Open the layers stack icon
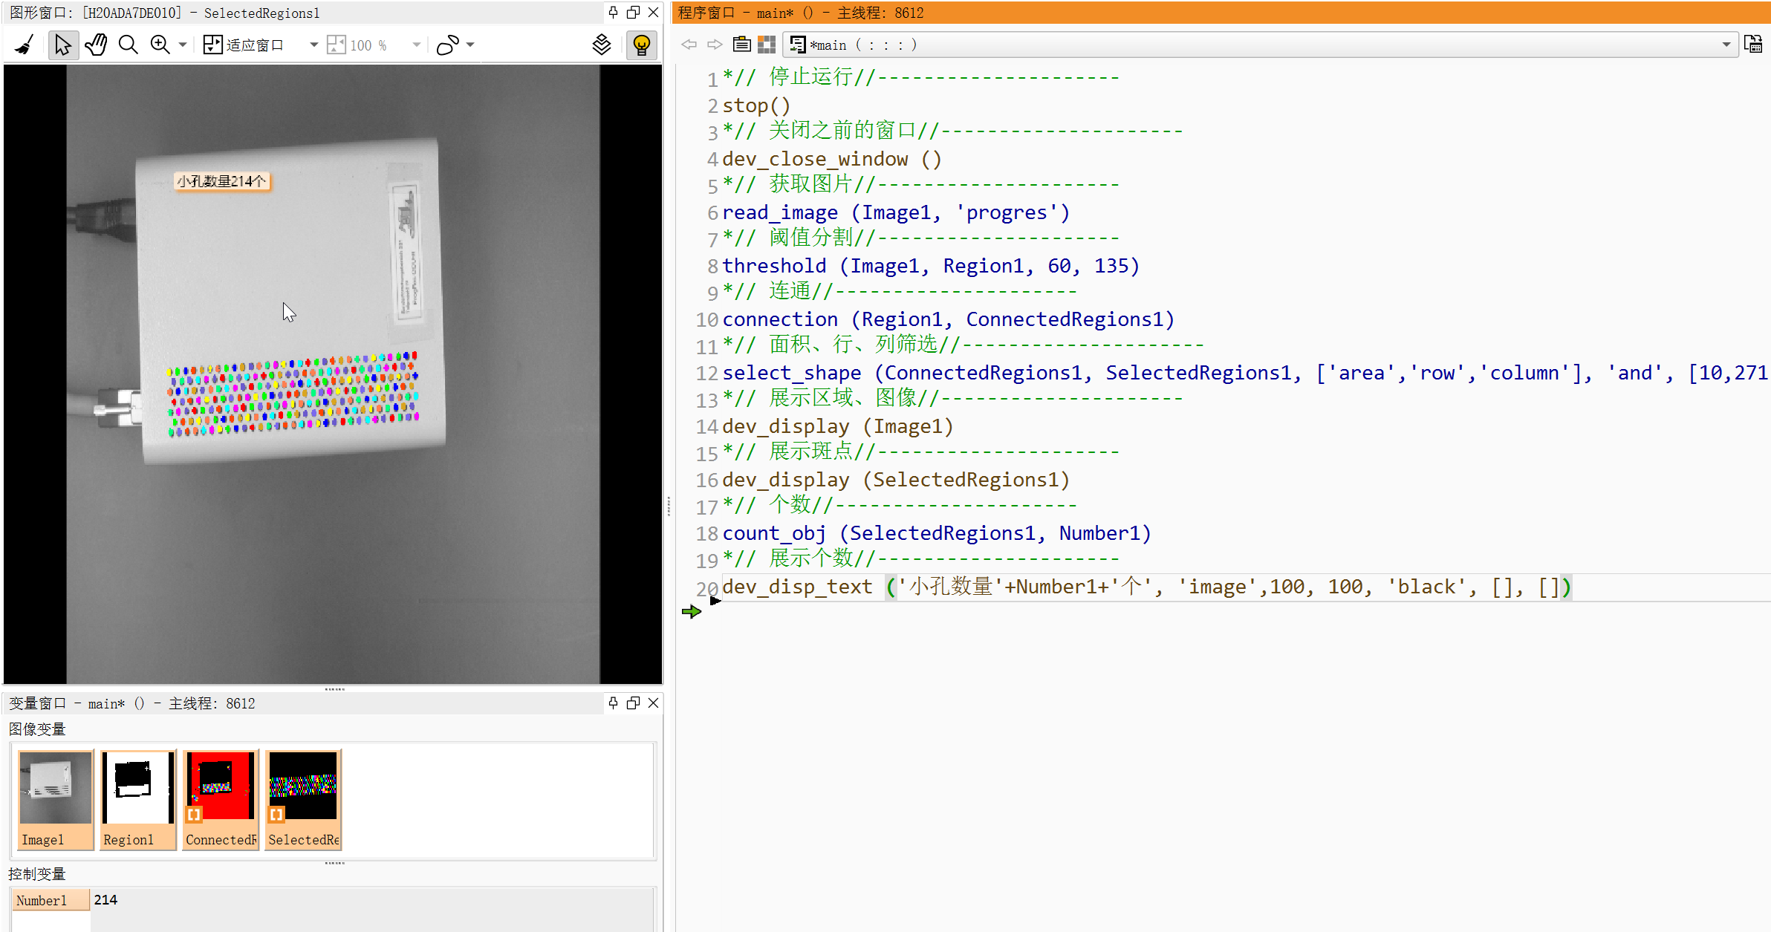This screenshot has width=1771, height=932. 602,45
